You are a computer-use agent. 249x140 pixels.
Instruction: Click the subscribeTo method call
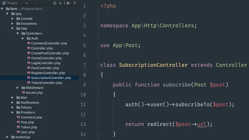193,105
